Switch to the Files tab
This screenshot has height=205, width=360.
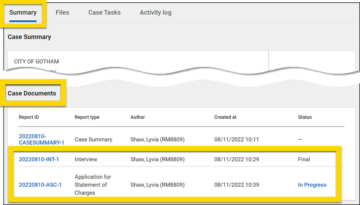click(x=62, y=12)
